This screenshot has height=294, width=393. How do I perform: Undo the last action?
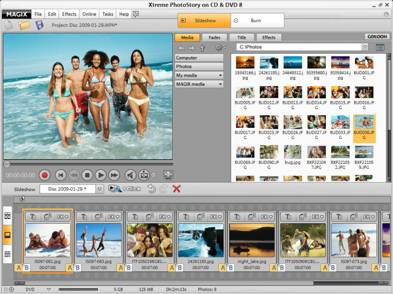pyautogui.click(x=152, y=189)
